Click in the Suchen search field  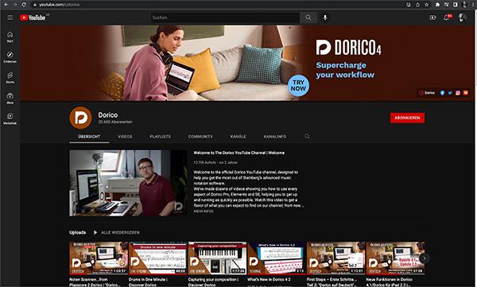click(x=225, y=17)
